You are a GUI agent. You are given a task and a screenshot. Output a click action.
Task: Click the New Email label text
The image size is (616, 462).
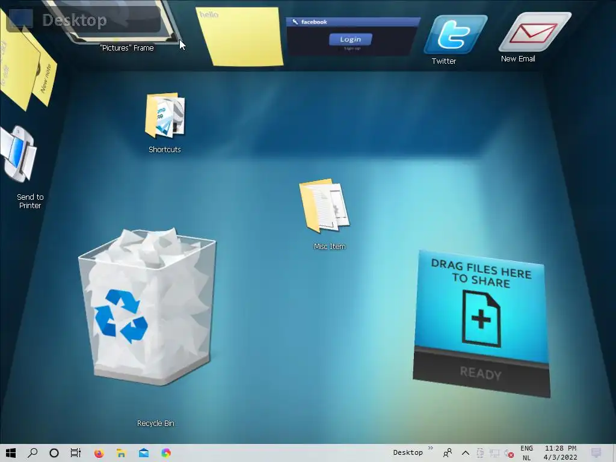coord(518,58)
